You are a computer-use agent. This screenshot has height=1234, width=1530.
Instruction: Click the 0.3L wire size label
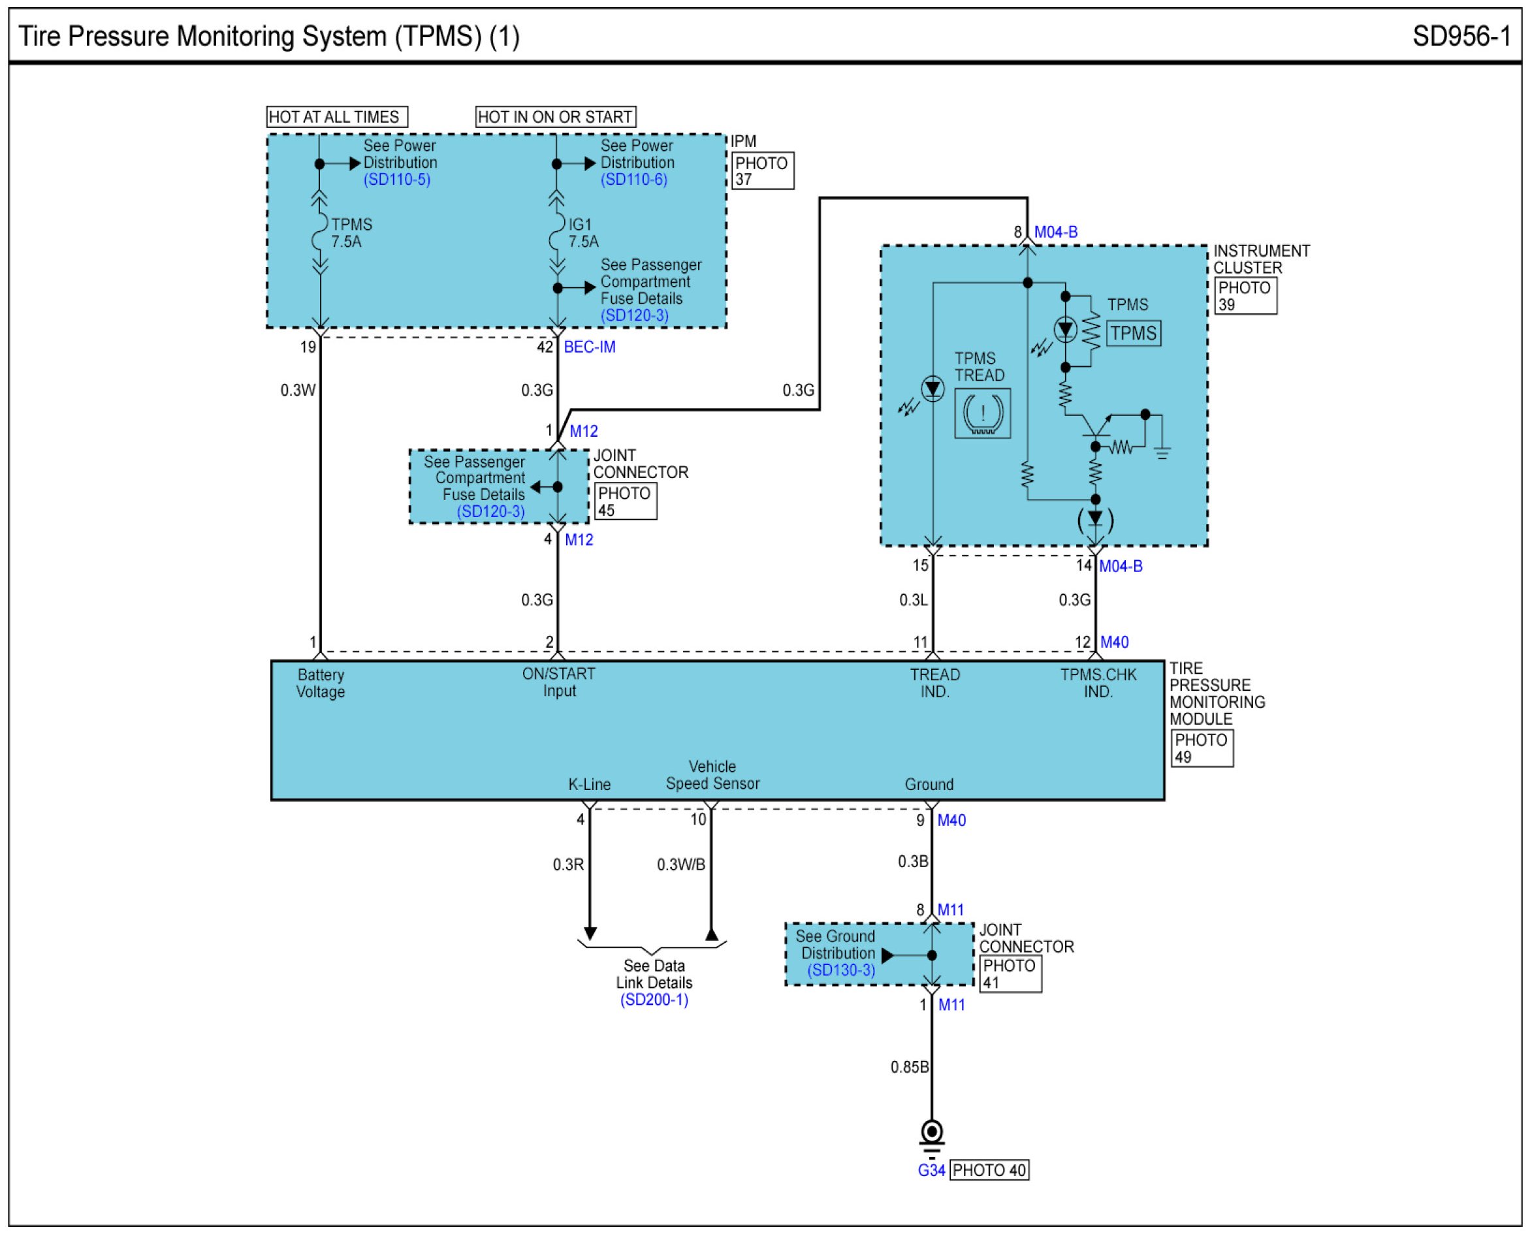pos(914,601)
